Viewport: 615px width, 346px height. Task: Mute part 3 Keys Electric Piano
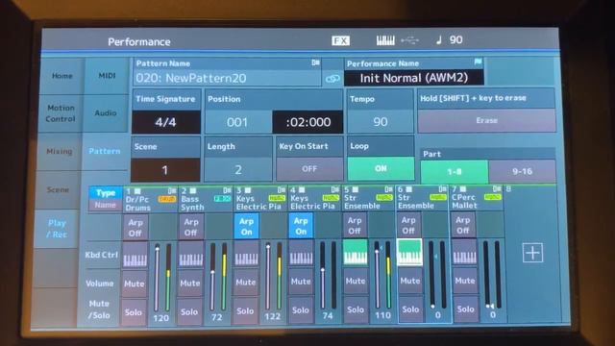point(246,282)
